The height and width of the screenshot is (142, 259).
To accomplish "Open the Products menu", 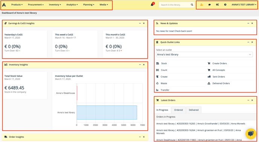I will 17,4.
